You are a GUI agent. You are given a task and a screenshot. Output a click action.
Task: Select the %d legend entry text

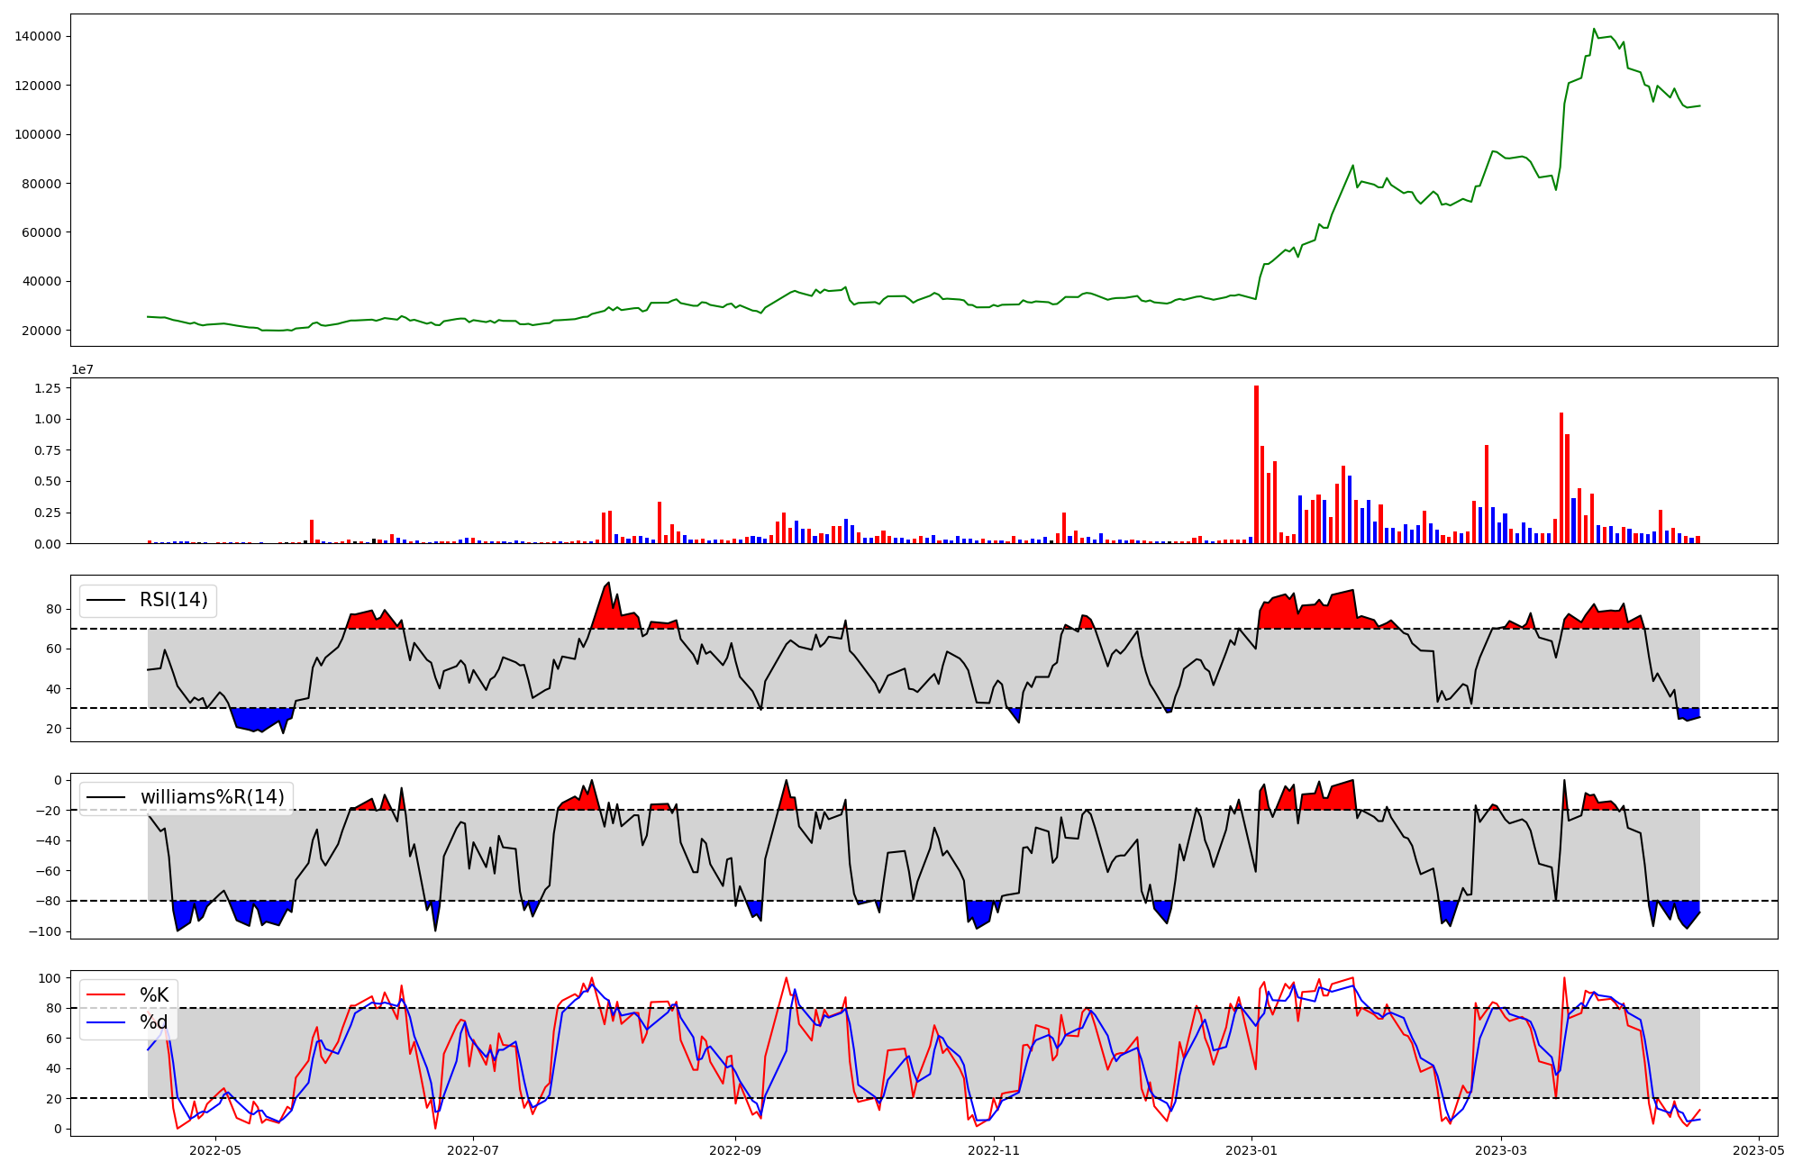[x=154, y=1022]
